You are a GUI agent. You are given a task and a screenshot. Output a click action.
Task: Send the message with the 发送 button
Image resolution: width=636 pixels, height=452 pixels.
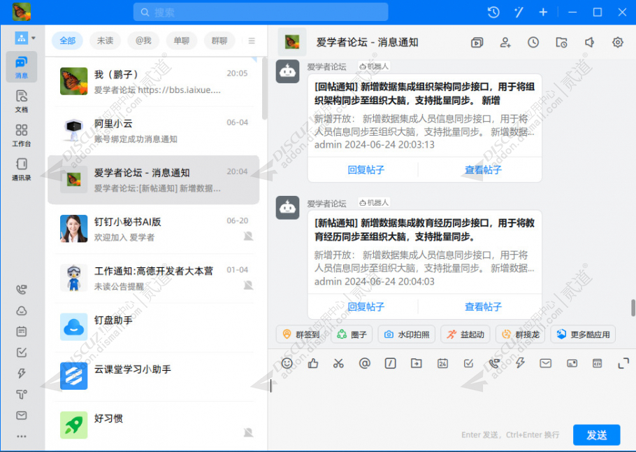coord(595,435)
